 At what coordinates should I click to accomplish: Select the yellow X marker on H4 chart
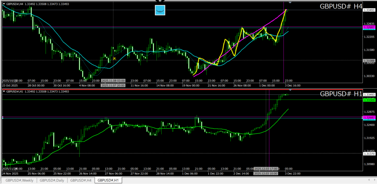(x=114, y=58)
